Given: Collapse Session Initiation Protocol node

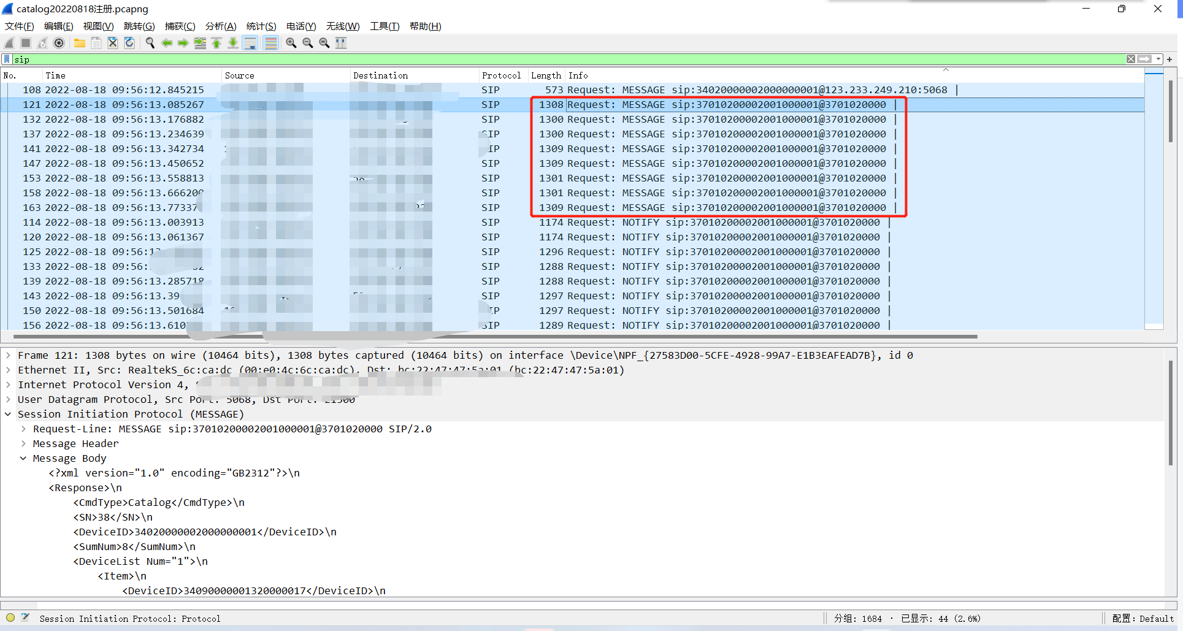Looking at the screenshot, I should pos(8,414).
